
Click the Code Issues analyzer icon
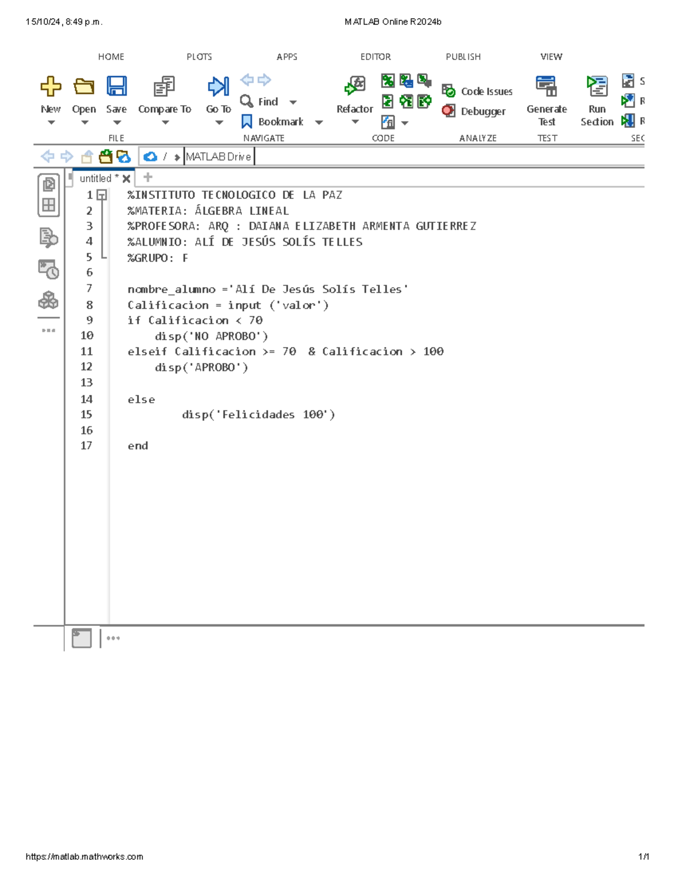(449, 91)
